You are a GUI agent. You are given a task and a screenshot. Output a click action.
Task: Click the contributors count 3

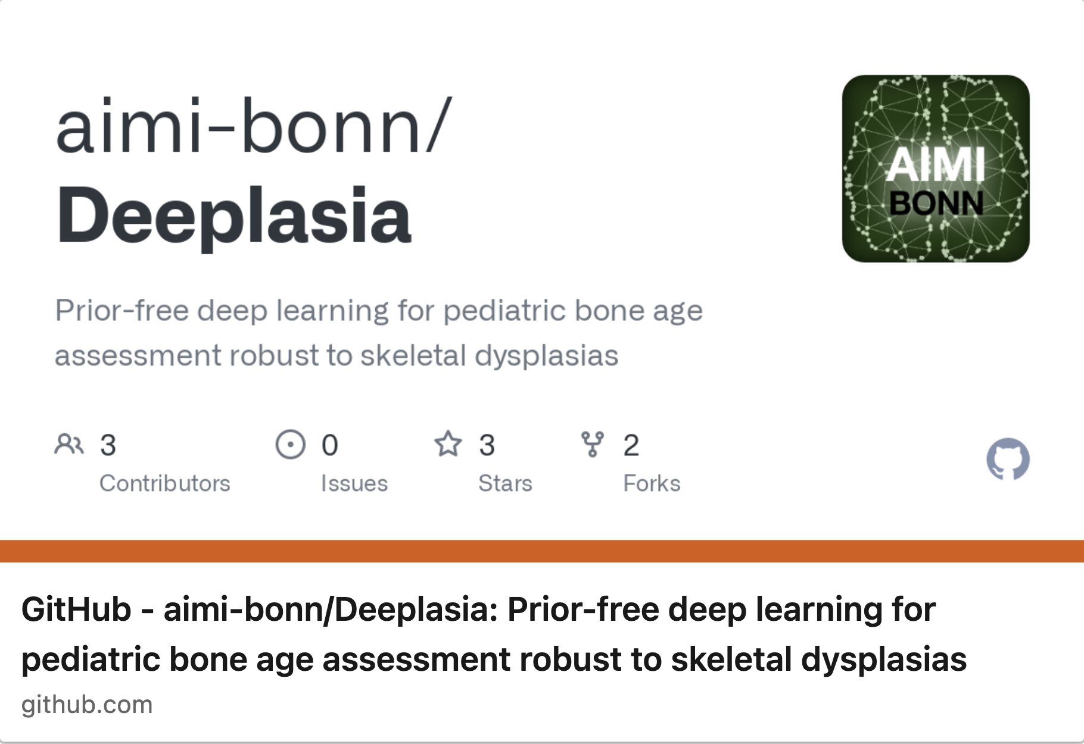pos(108,445)
